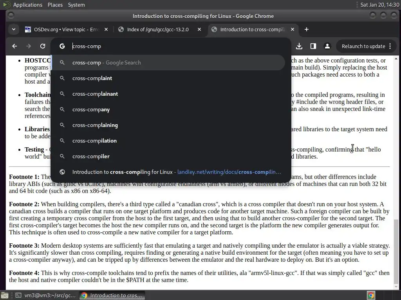Click Relaunch to update button

363,46
